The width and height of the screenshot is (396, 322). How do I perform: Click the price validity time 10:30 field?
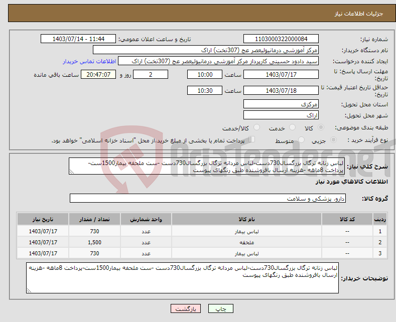(205, 90)
